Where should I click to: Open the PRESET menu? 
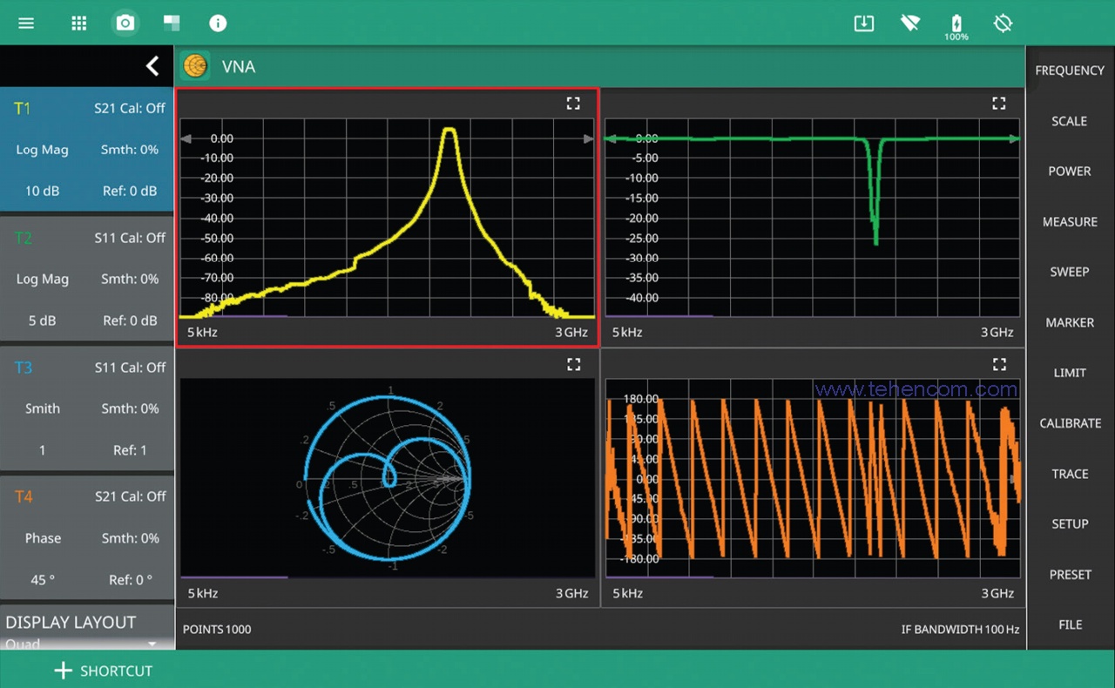coord(1070,574)
